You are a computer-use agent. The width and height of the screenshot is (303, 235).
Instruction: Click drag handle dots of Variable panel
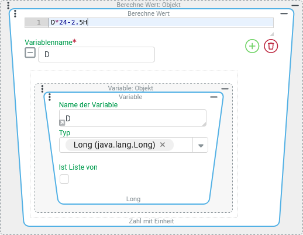50,97
